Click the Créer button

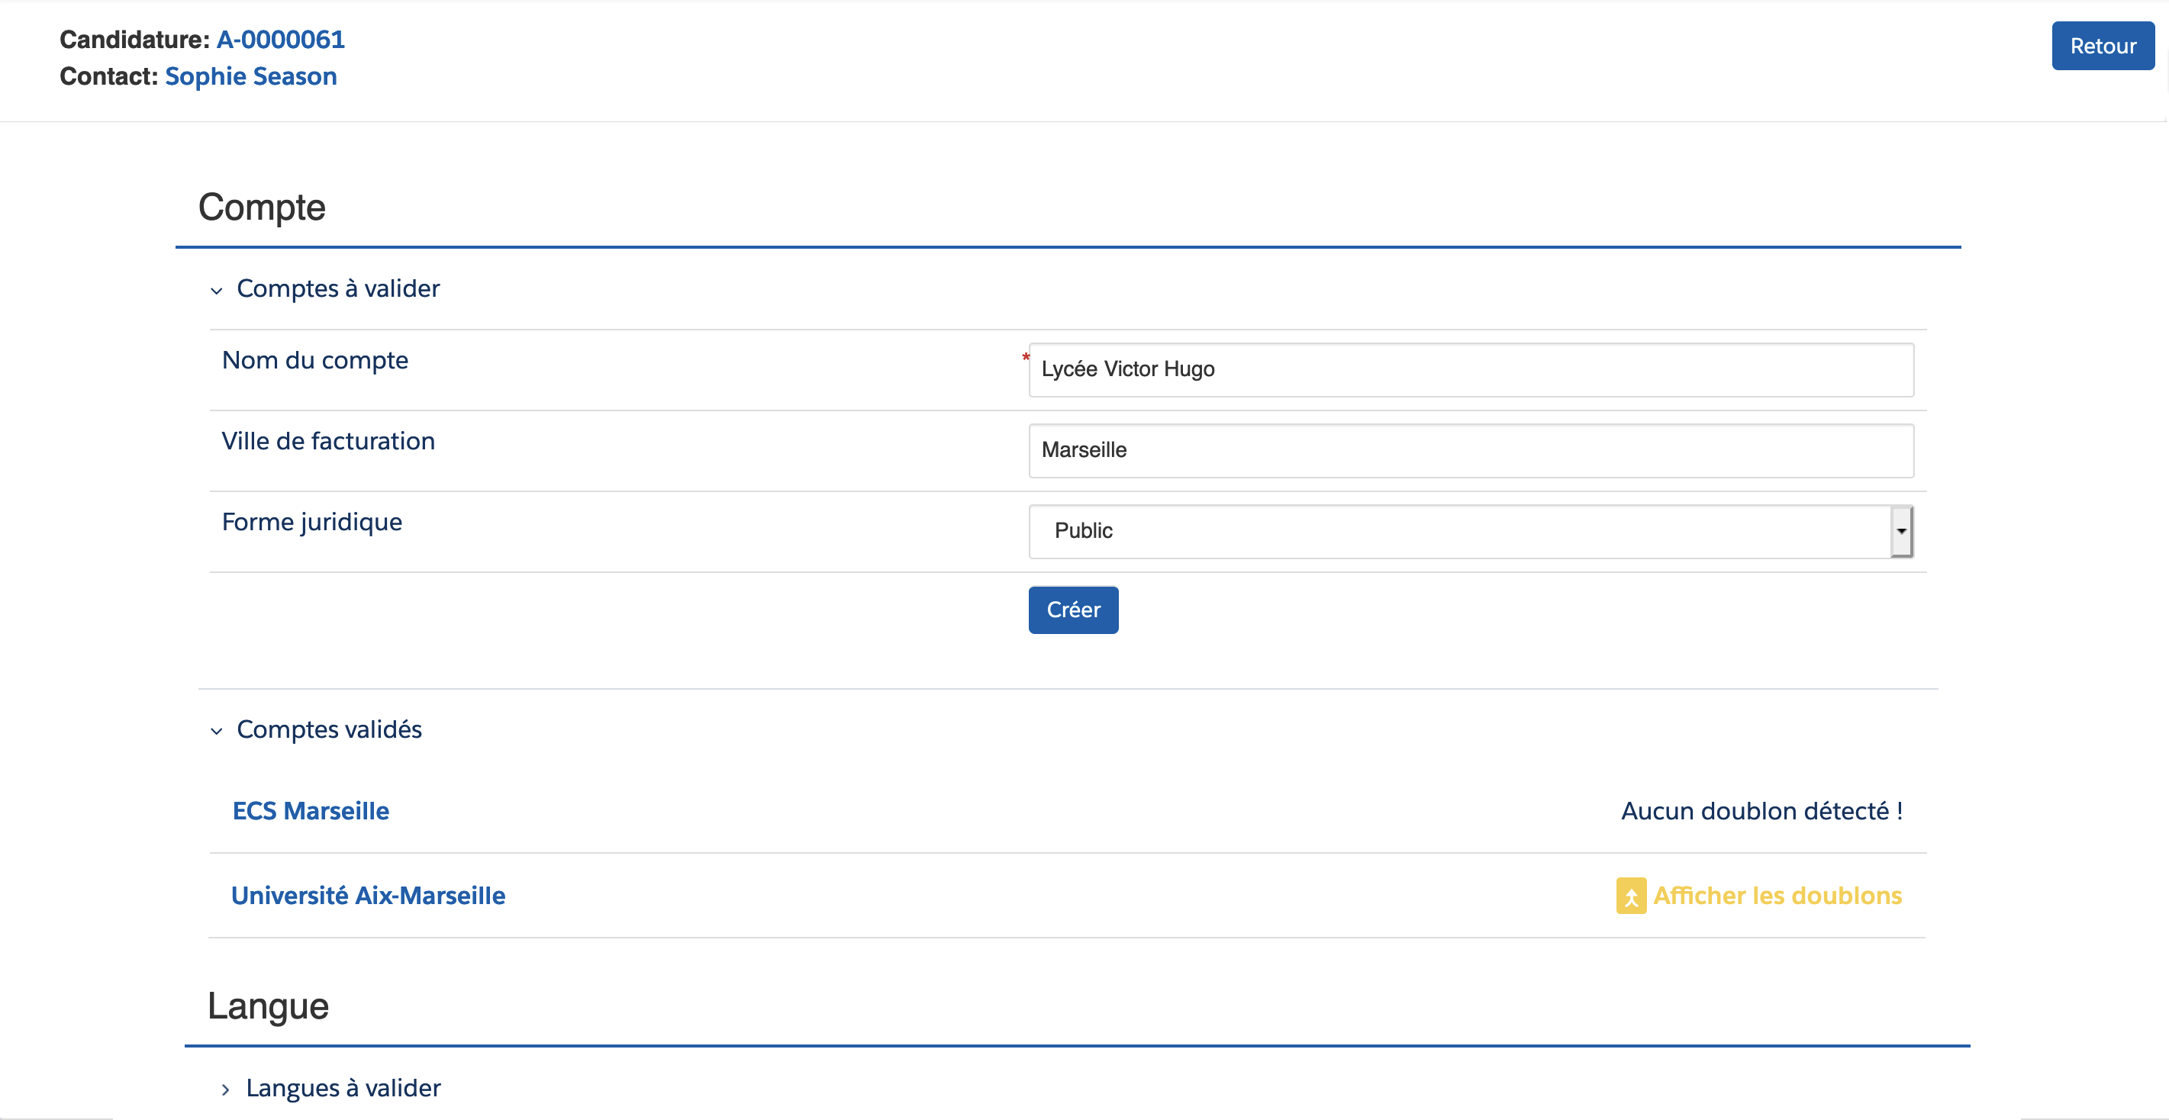click(1073, 610)
